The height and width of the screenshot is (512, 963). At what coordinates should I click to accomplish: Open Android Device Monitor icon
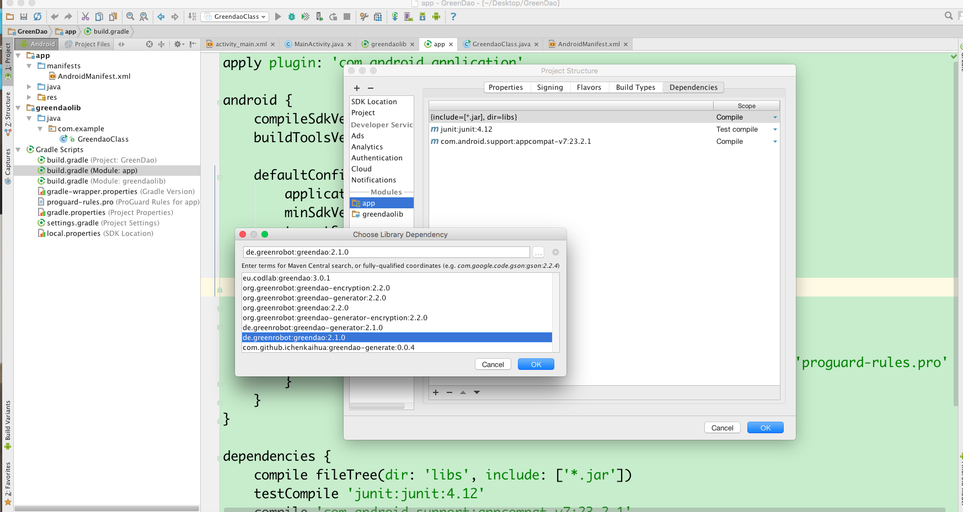436,17
